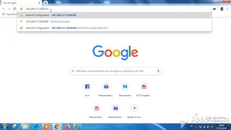This screenshot has width=231, height=130.
Task: Open the Facebook shortcut tile
Action: point(87,90)
